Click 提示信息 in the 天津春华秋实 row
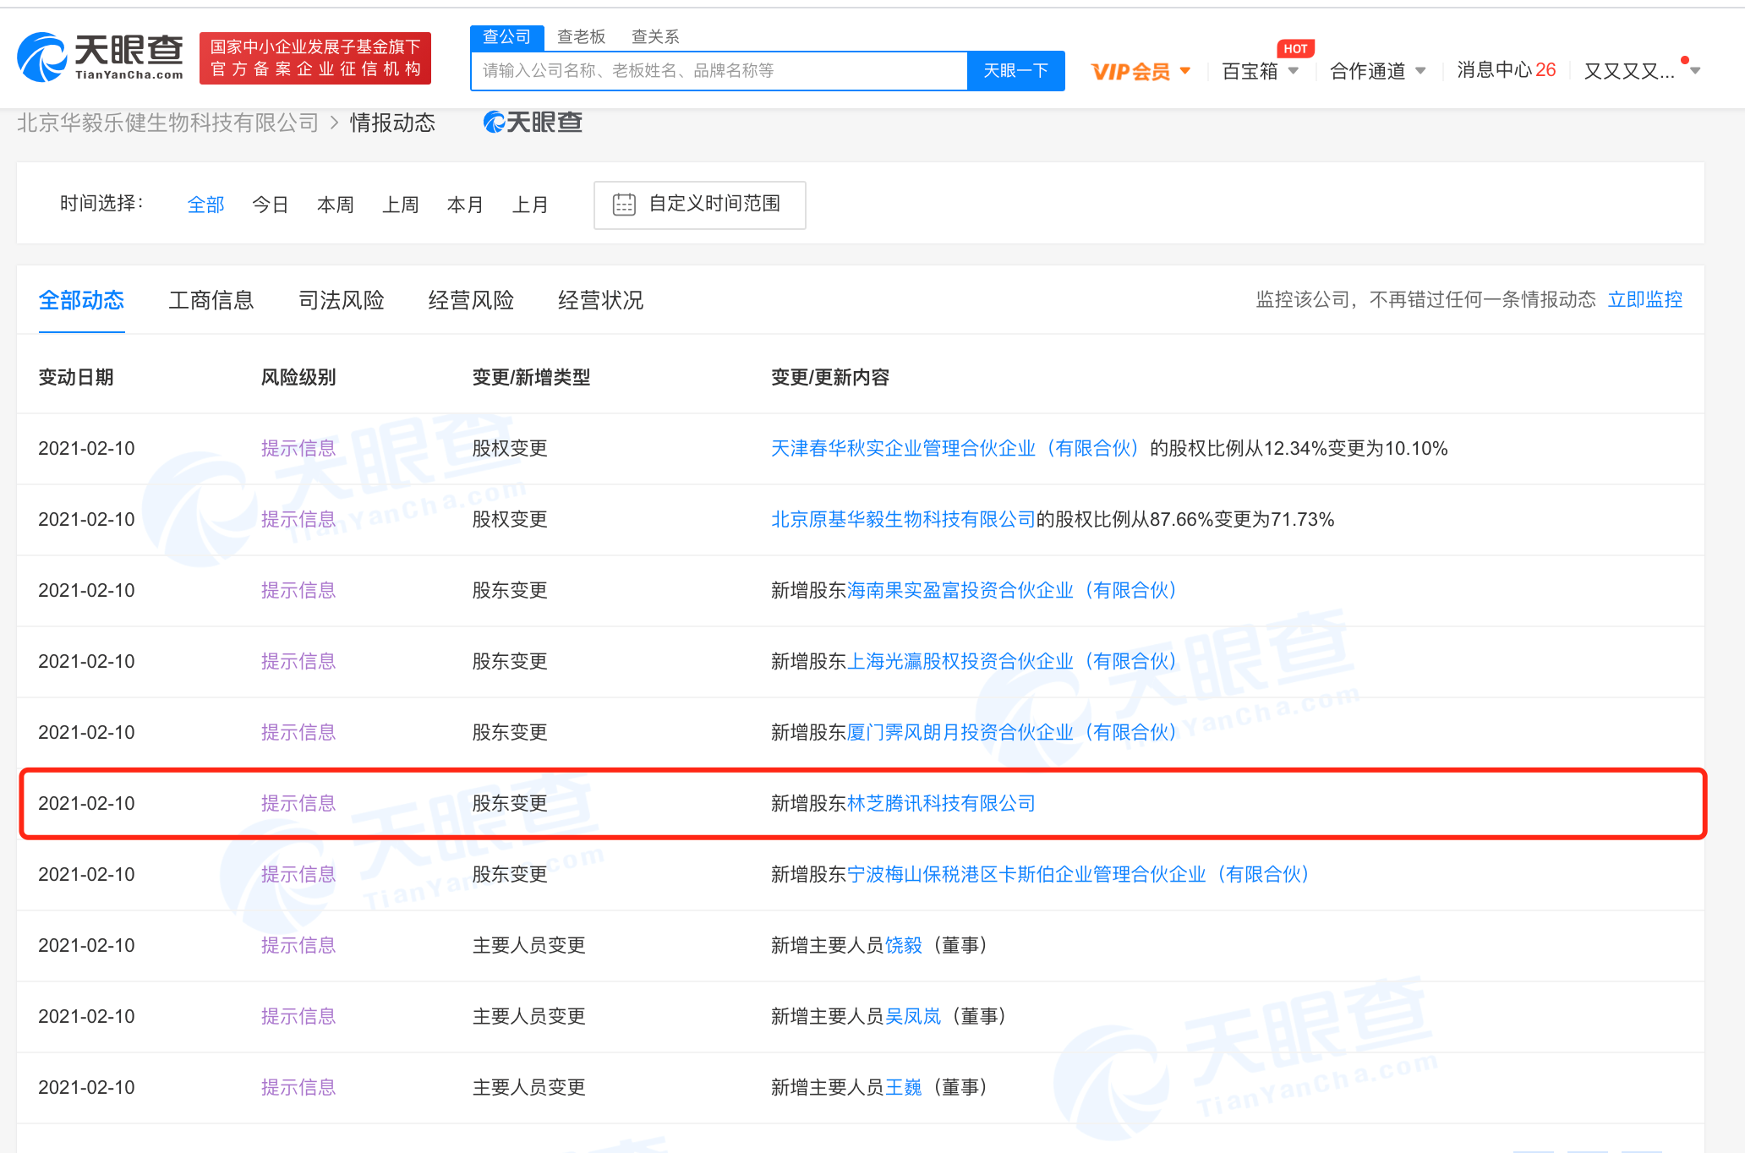 [x=298, y=449]
